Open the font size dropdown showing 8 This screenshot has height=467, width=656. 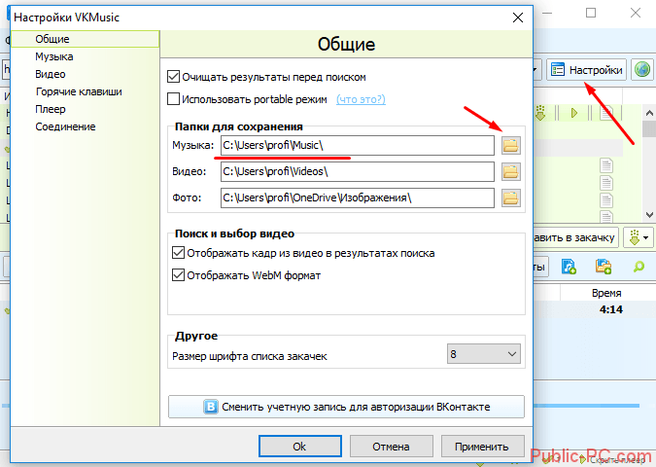484,354
